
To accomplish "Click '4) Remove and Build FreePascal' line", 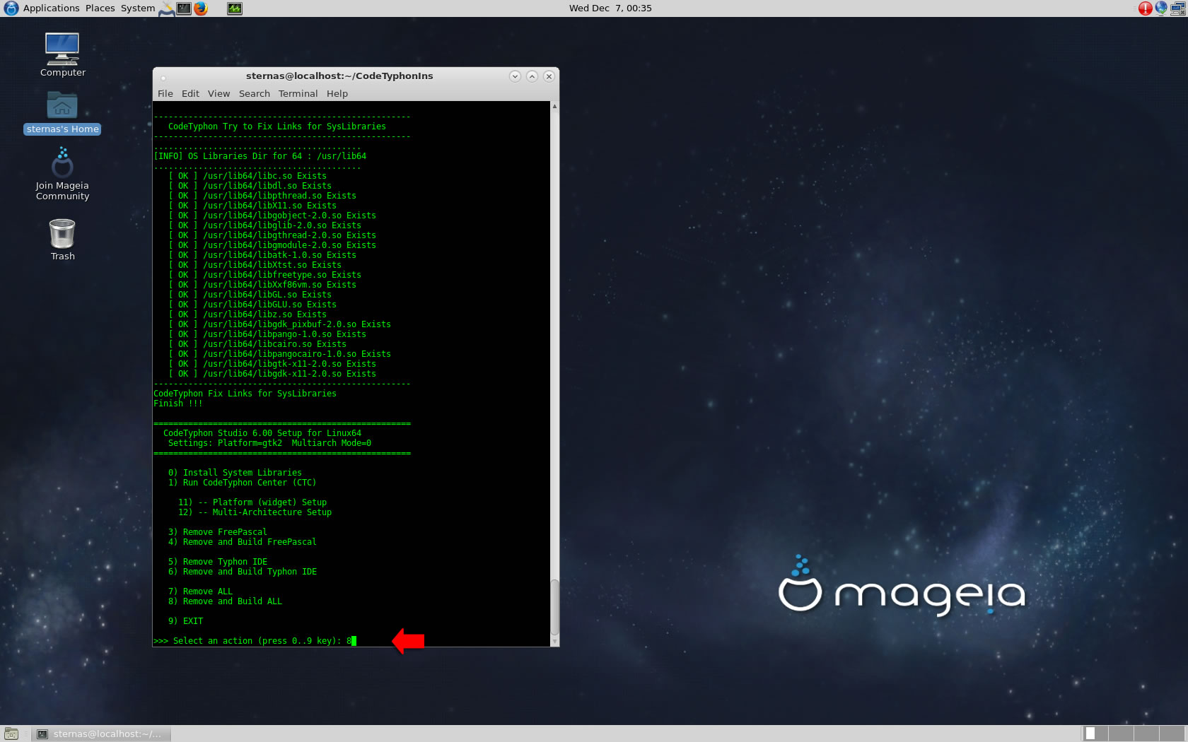I will (x=243, y=542).
